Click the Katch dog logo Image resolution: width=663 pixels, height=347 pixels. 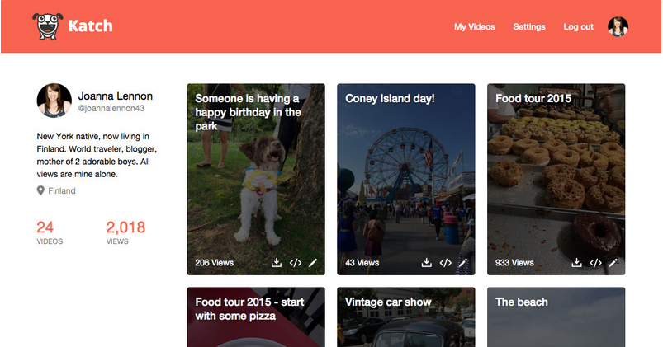(48, 26)
